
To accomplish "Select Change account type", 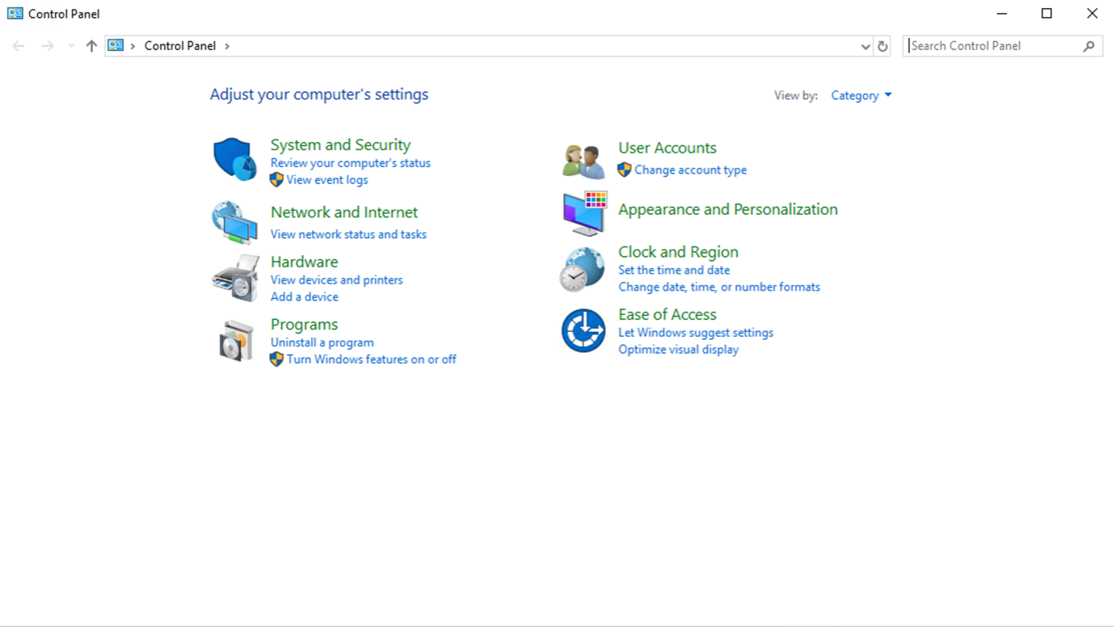I will tap(690, 170).
